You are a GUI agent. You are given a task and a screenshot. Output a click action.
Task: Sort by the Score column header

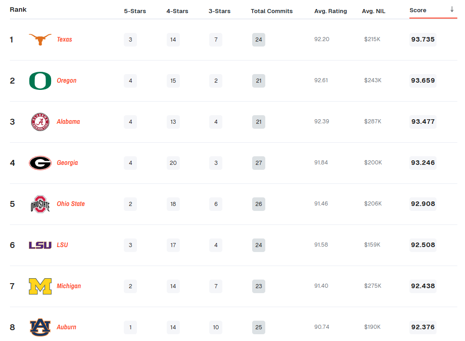click(418, 10)
